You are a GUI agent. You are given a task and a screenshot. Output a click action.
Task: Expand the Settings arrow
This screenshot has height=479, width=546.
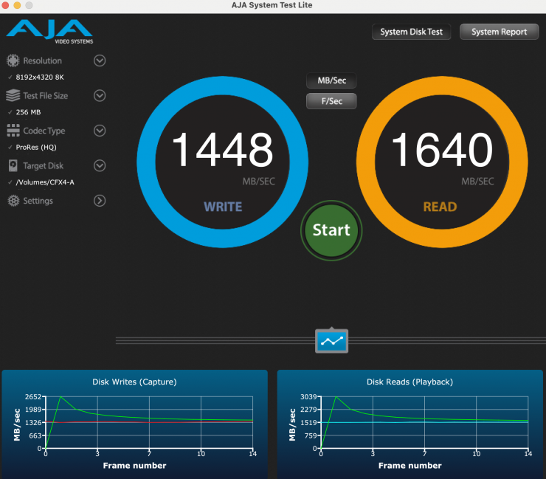100,201
